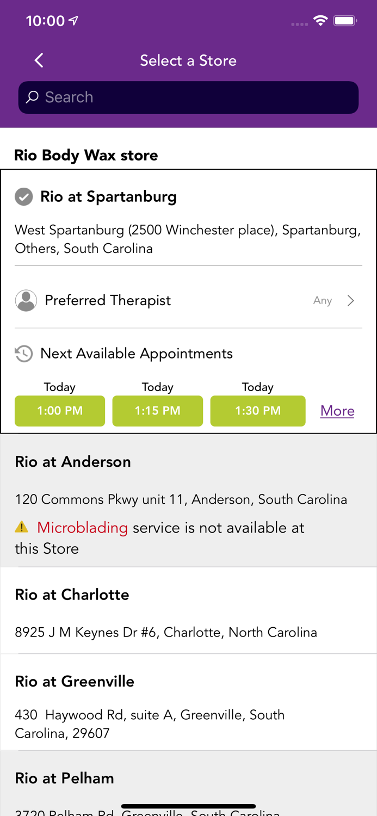Open the Select a Store screen title

tap(188, 60)
